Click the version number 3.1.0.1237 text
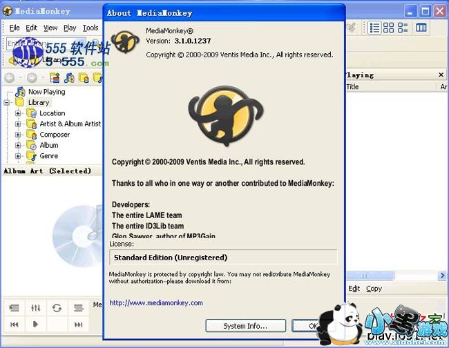Image resolution: width=449 pixels, height=348 pixels. [x=193, y=41]
